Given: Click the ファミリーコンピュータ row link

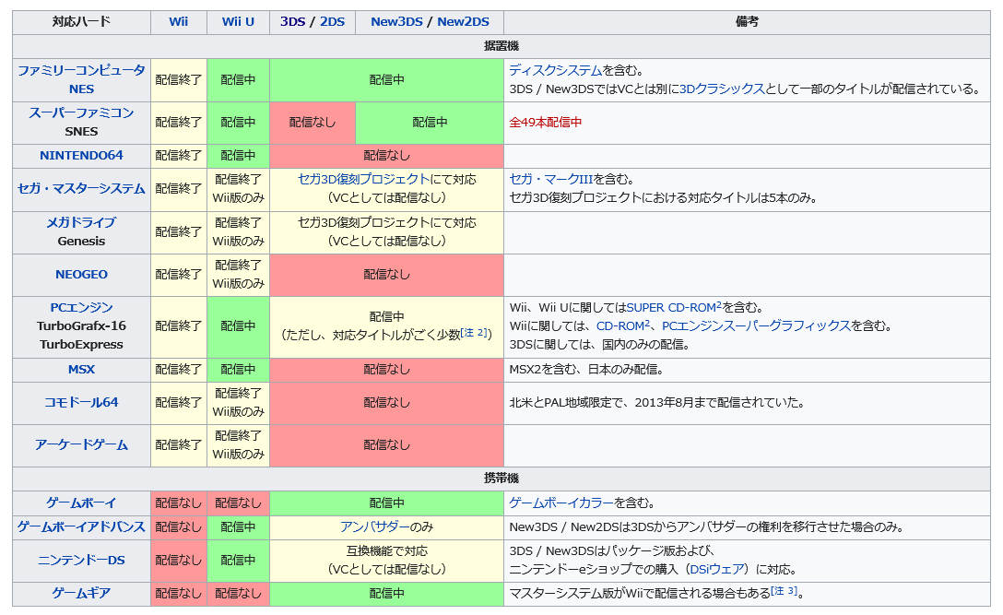Looking at the screenshot, I should point(81,70).
